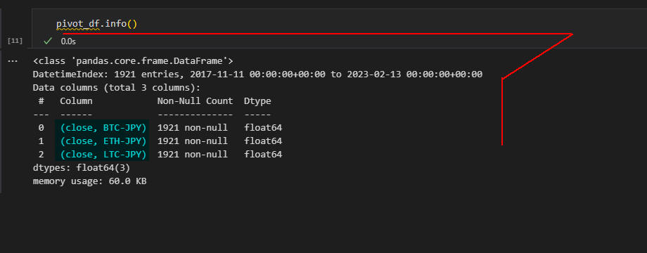
Task: Place cursor on pivot_df variable in code cell
Action: 78,24
